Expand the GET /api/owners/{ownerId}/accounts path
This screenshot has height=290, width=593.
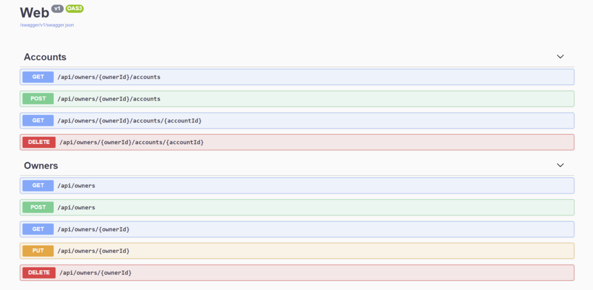[x=109, y=77]
